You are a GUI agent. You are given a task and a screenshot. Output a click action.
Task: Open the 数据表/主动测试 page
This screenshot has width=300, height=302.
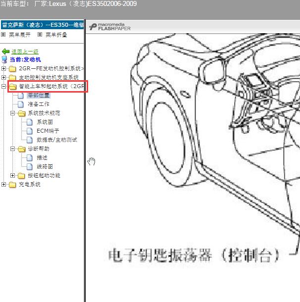click(57, 140)
